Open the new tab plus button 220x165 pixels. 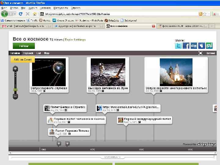pyautogui.click(x=212, y=26)
